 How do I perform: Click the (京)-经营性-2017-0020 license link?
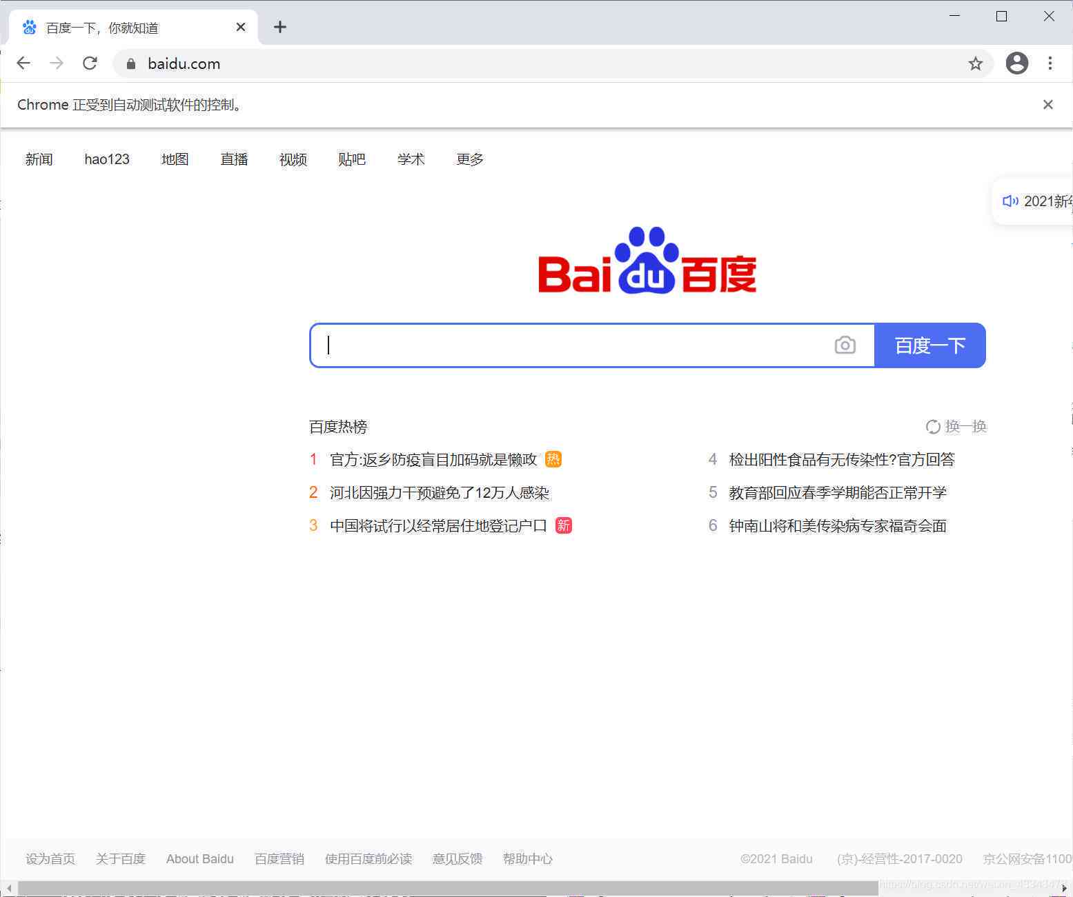(x=900, y=858)
